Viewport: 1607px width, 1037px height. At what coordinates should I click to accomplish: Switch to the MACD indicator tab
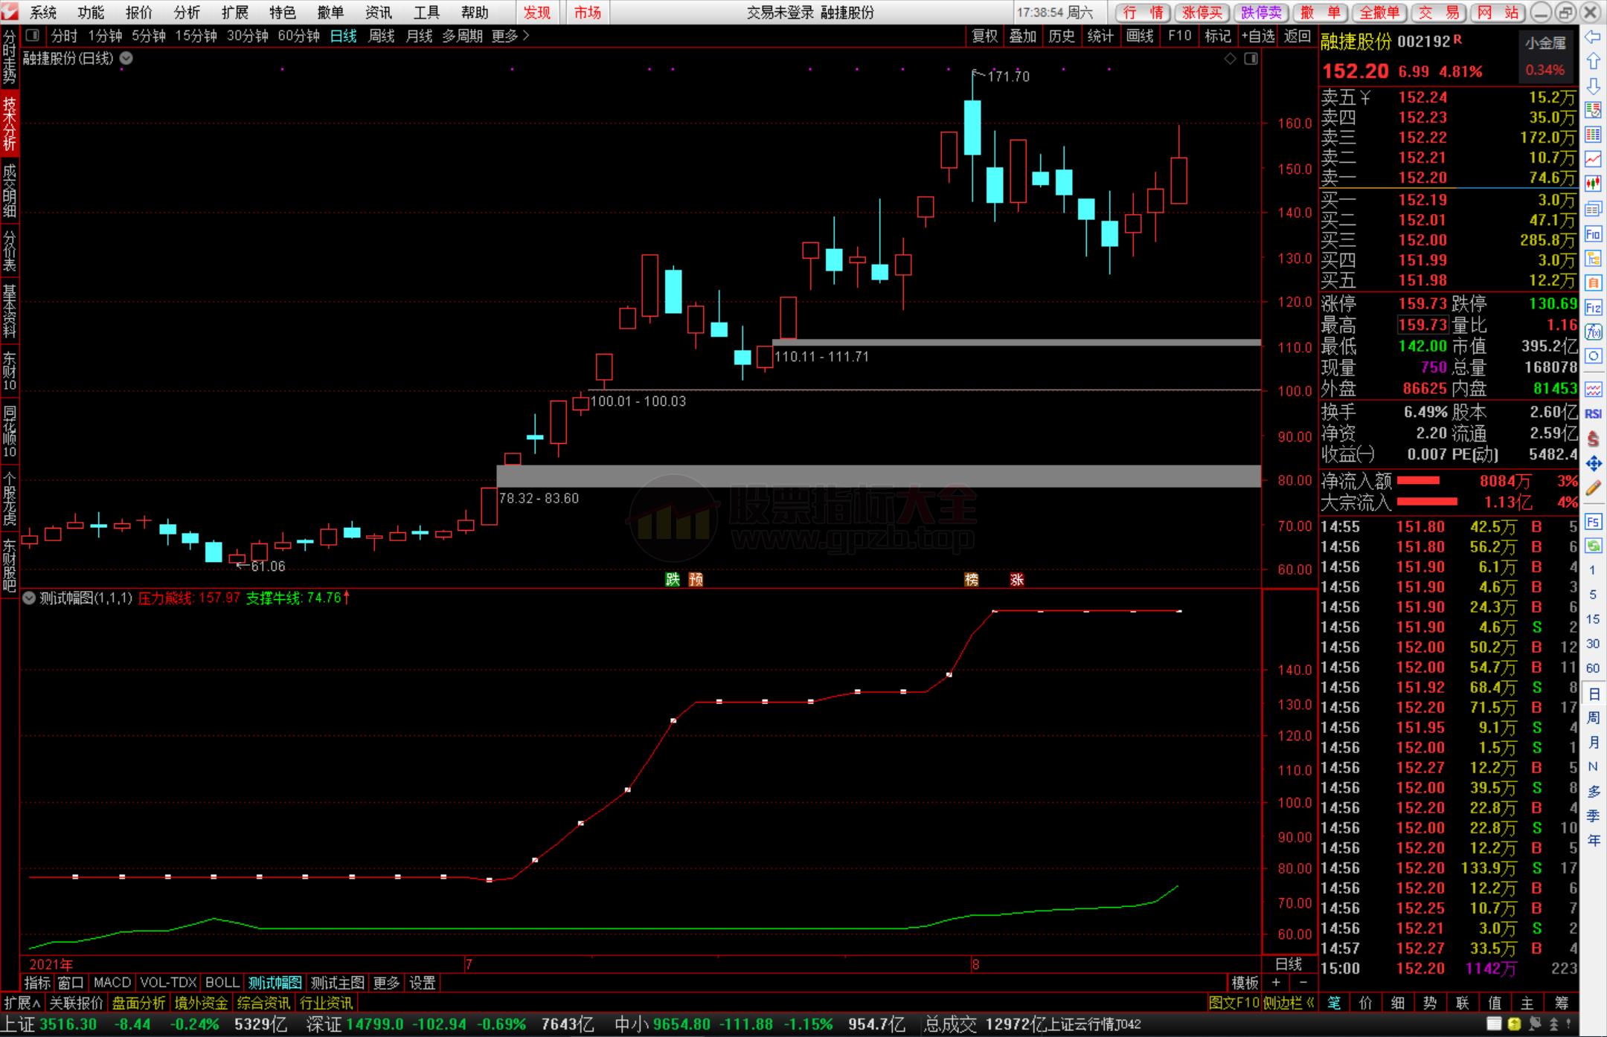point(112,983)
